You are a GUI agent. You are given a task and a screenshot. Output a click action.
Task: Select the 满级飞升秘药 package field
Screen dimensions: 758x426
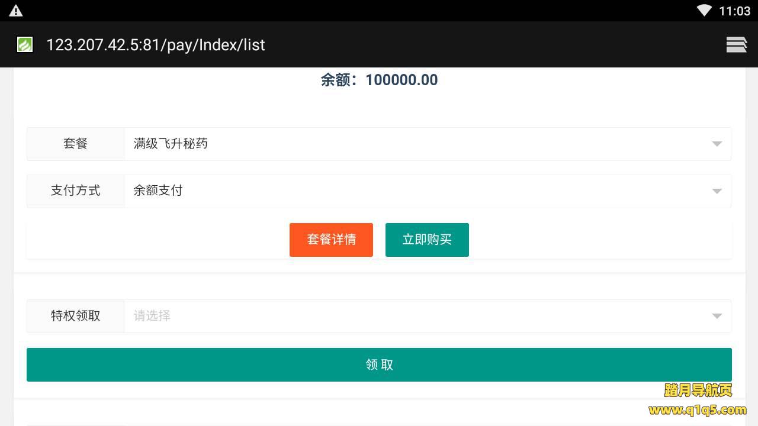coord(415,144)
